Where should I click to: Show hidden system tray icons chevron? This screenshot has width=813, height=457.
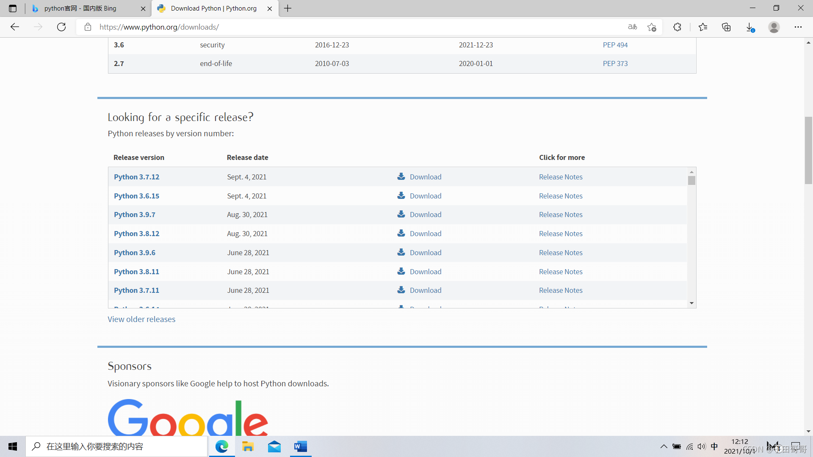664,446
